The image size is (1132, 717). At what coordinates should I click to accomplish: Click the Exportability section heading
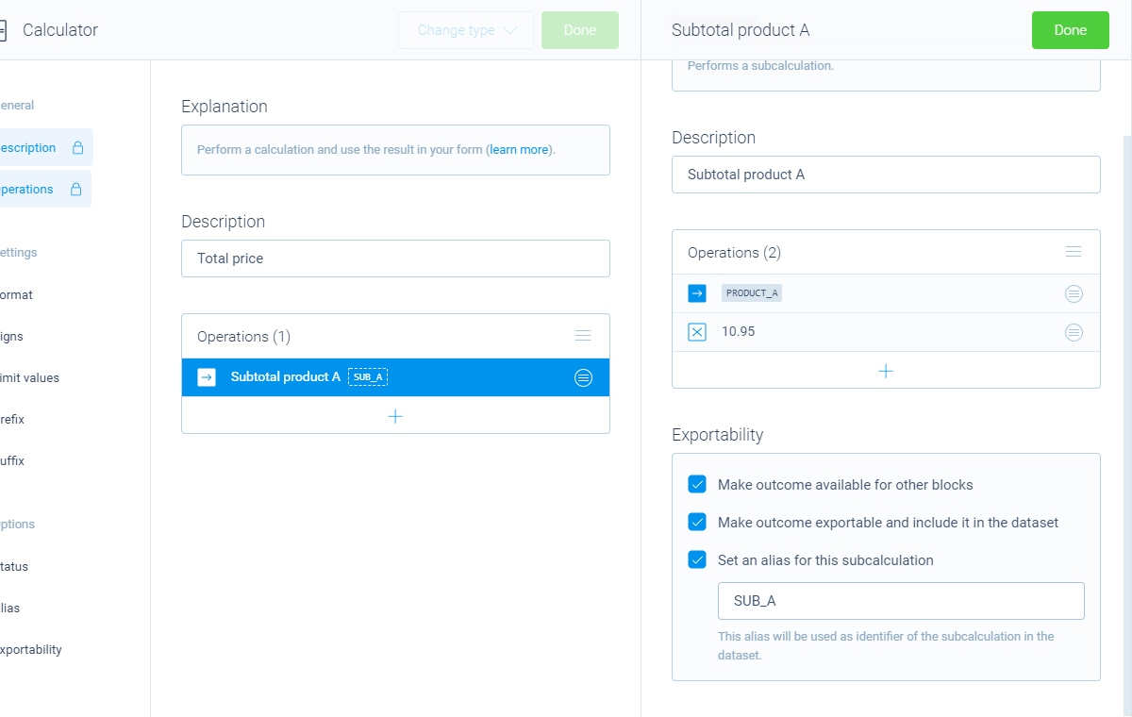tap(718, 435)
